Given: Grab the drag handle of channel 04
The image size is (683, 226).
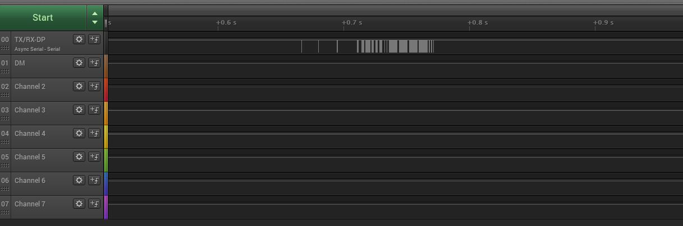Looking at the screenshot, I should [x=4, y=142].
